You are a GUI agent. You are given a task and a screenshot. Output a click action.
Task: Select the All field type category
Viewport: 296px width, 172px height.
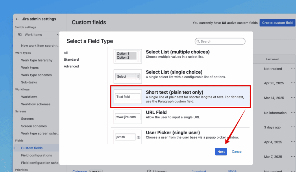point(66,53)
